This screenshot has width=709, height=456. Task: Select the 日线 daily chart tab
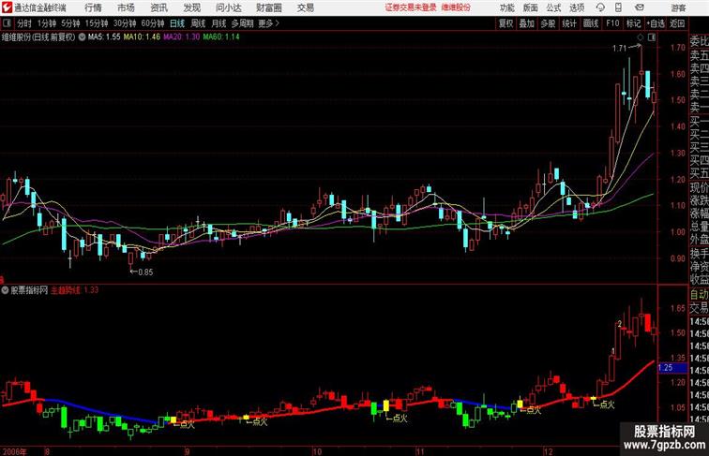pos(177,23)
